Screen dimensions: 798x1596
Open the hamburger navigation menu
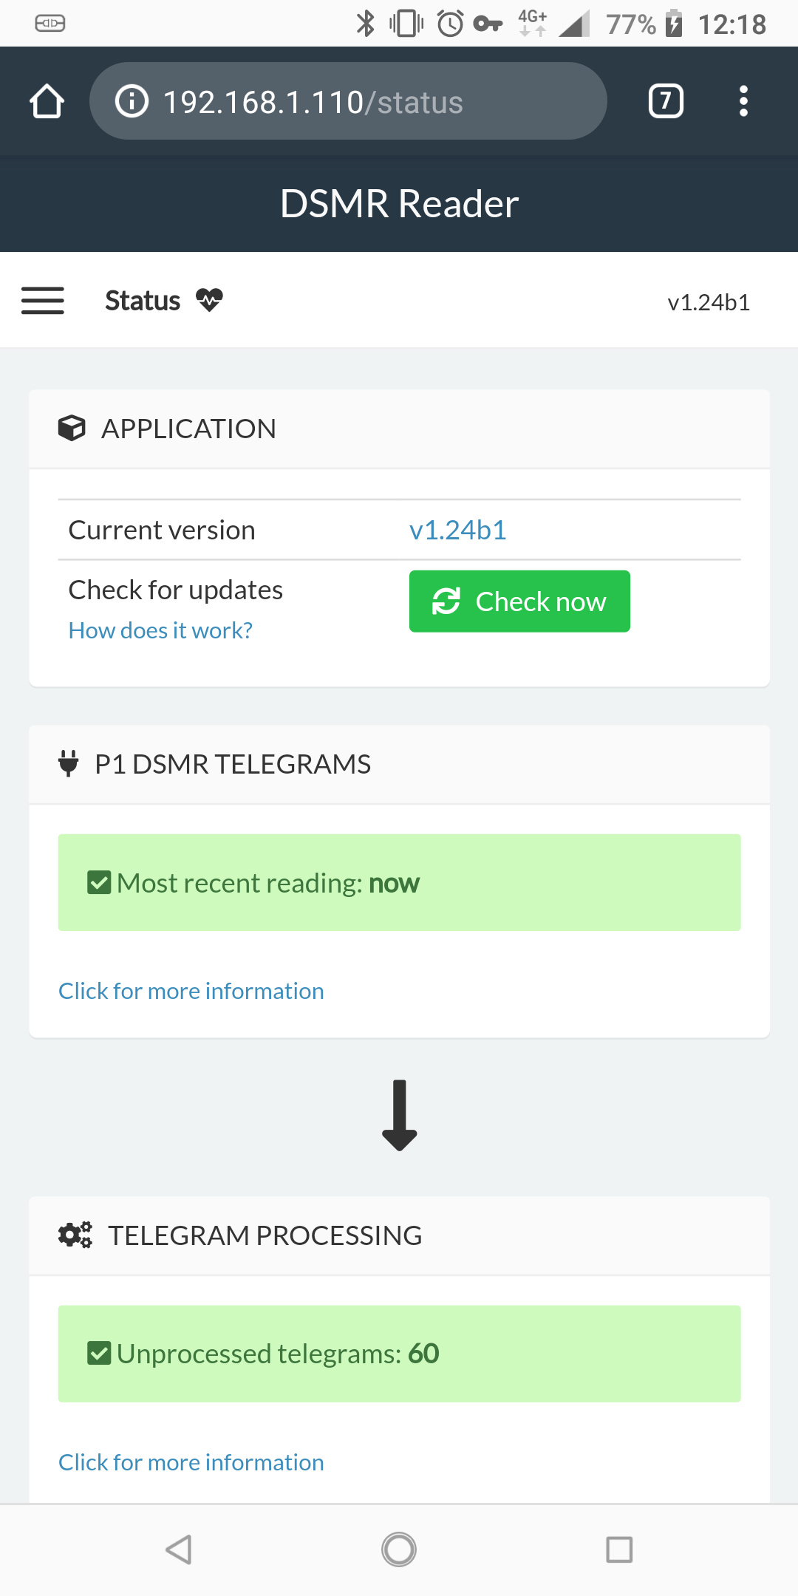[42, 301]
